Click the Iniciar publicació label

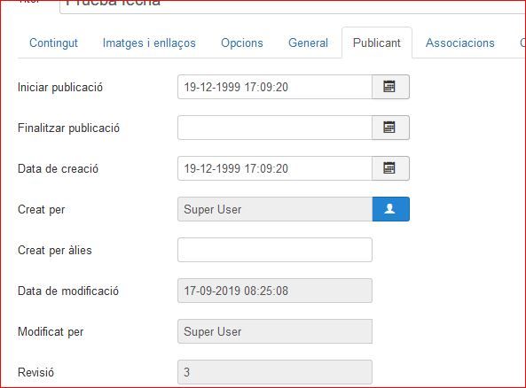pos(60,87)
